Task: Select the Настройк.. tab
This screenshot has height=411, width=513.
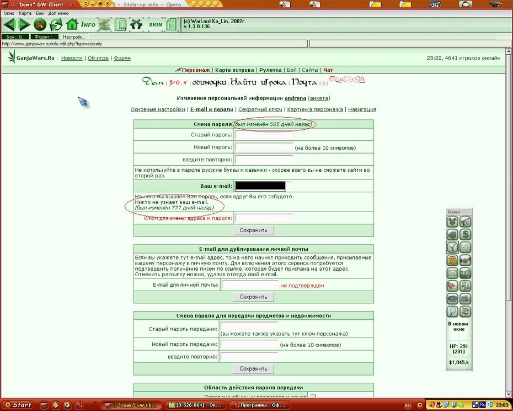Action: tap(74, 36)
